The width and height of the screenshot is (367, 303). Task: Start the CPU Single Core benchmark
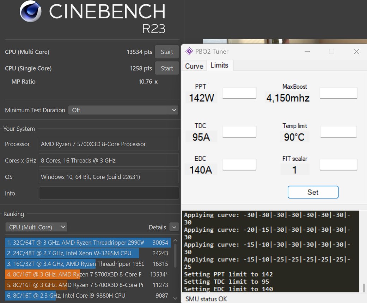(x=167, y=68)
